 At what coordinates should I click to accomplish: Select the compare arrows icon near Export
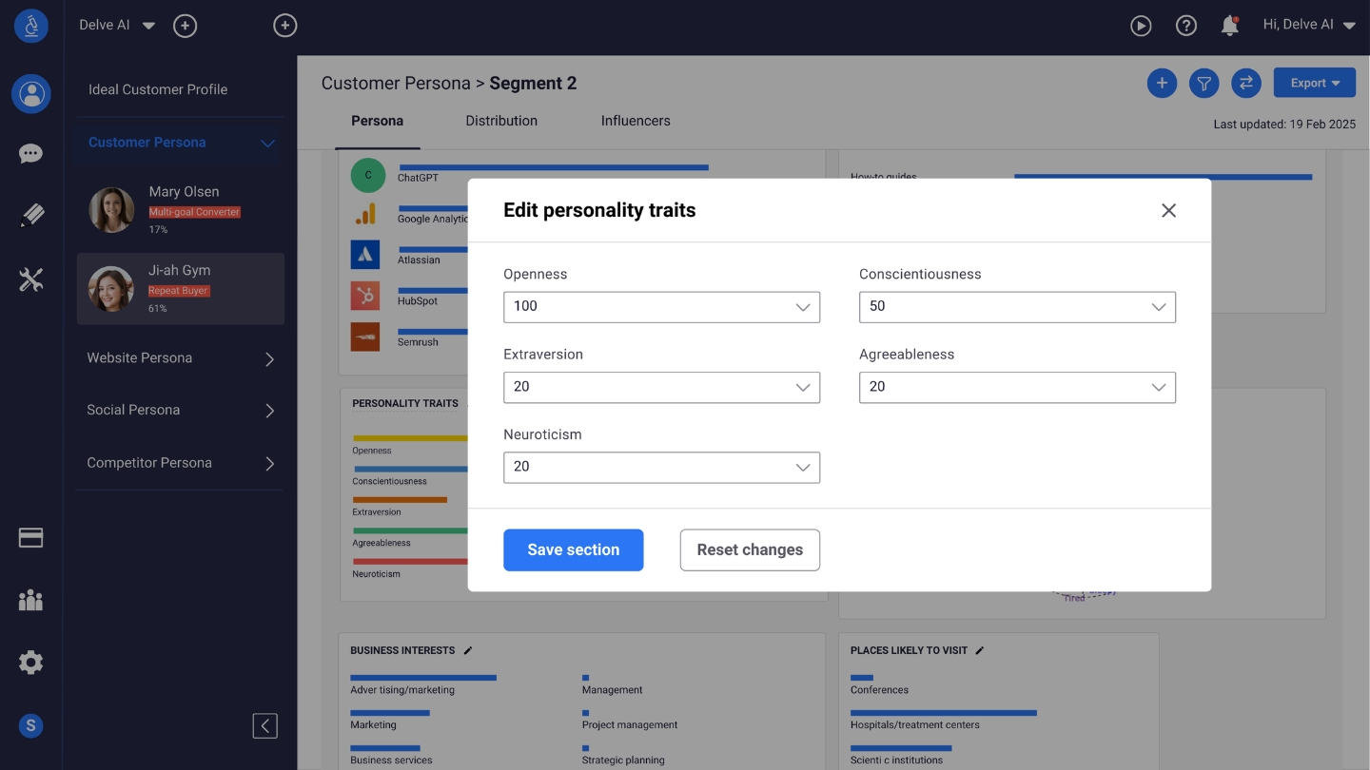[x=1246, y=83]
